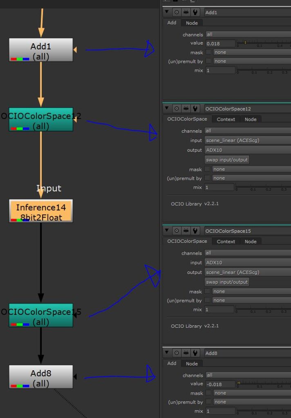
Task: Collapse the Add1 properties panel with its arrow
Action: 167,13
